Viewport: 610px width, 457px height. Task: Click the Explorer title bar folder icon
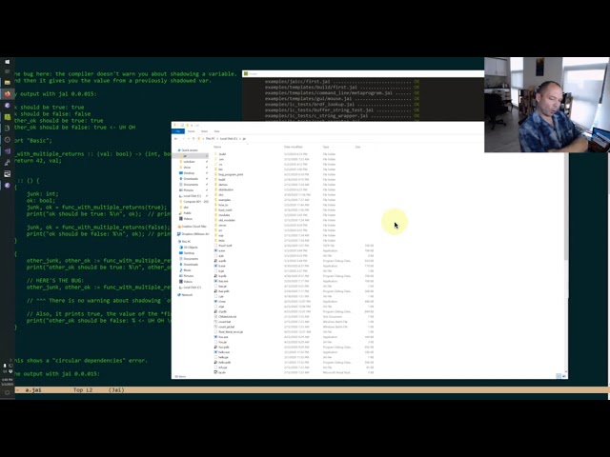(174, 125)
